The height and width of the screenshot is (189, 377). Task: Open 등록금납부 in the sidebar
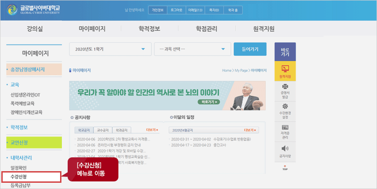coord(20,185)
